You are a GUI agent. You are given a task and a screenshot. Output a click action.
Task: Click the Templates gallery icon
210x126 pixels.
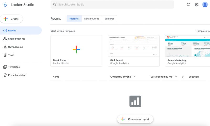click(5, 67)
